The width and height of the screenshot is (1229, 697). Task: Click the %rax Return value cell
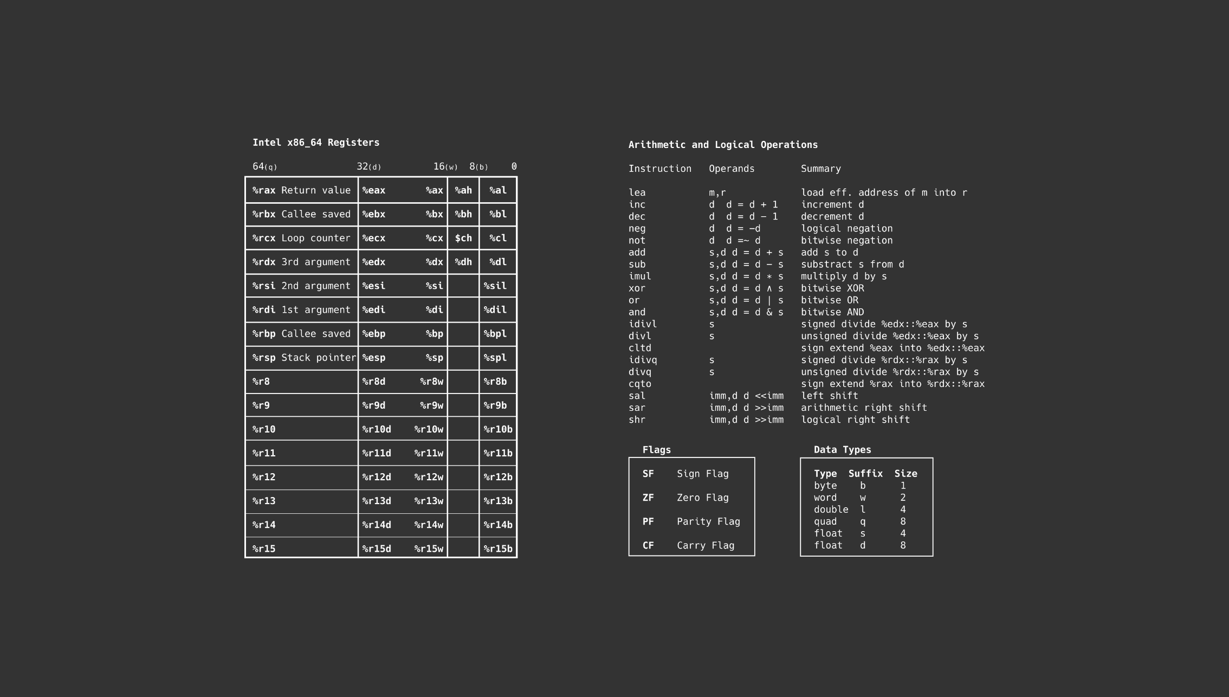click(x=301, y=190)
